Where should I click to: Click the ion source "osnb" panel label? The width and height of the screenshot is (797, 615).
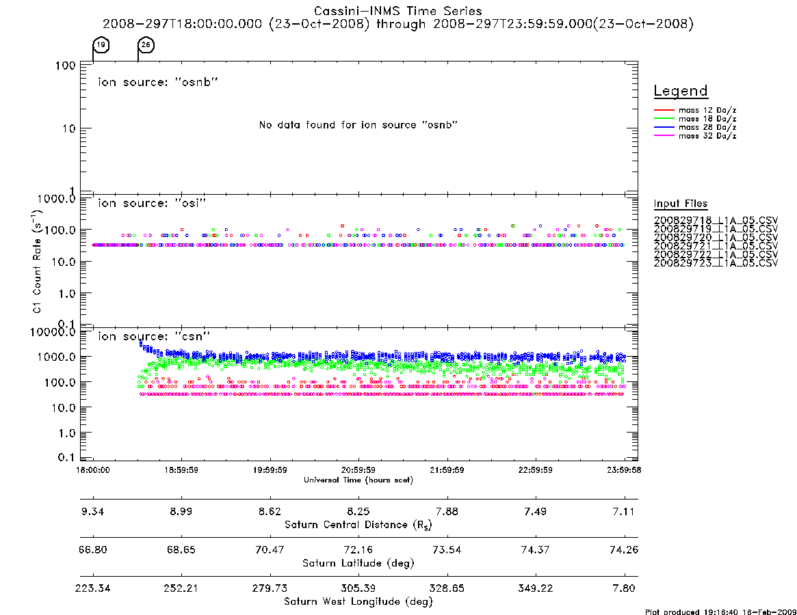(x=158, y=82)
